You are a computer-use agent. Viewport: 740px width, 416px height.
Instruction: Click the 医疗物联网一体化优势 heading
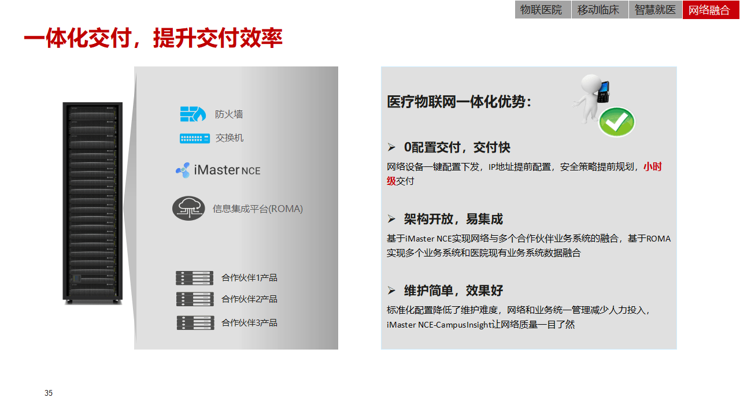tap(459, 102)
